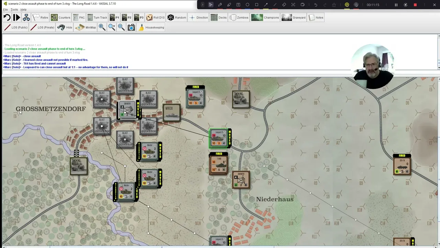The width and height of the screenshot is (440, 248).
Task: Restart the screen recording
Action: (406, 5)
